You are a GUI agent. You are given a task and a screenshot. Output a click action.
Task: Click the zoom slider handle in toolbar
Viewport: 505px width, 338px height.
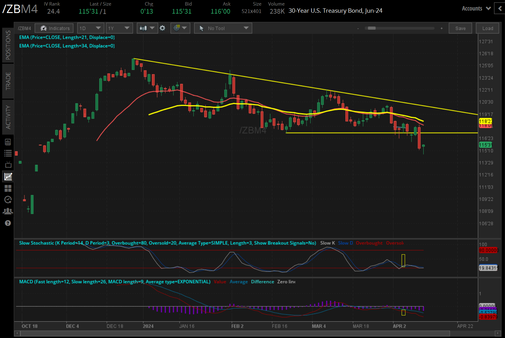click(x=372, y=28)
